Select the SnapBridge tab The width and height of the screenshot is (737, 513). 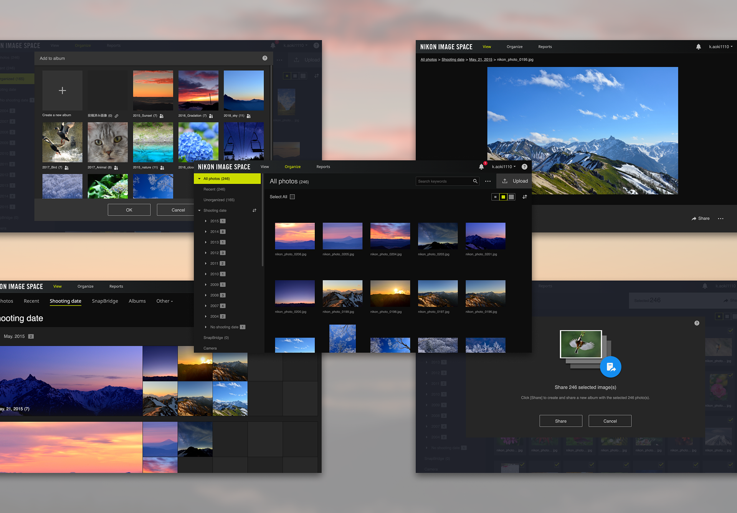[x=105, y=301]
